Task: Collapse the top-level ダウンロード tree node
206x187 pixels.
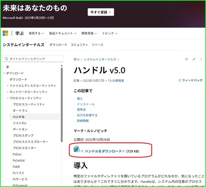Action: coord(4,73)
